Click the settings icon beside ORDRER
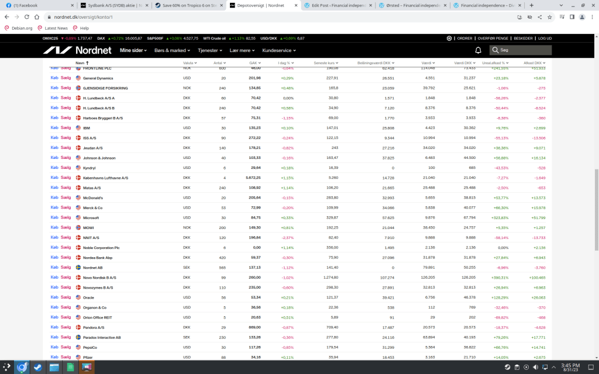Image resolution: width=599 pixels, height=374 pixels. (x=449, y=38)
